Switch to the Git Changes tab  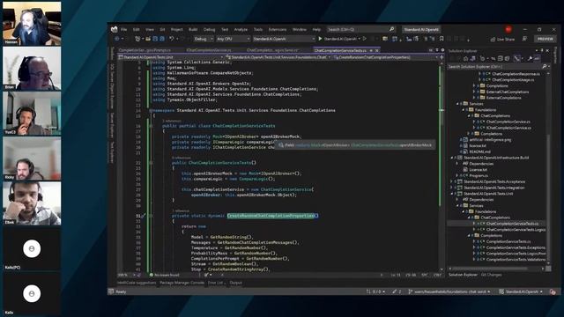[491, 275]
